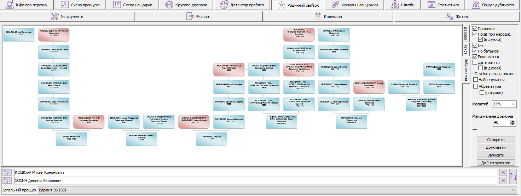Viewport: 521px width, 196px height.
Task: Clear the КОЦЮБА Мусий Кононович field
Action: click(503, 172)
